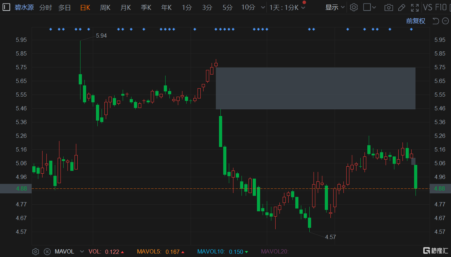Open the 前复权 adjustment option

416,21
